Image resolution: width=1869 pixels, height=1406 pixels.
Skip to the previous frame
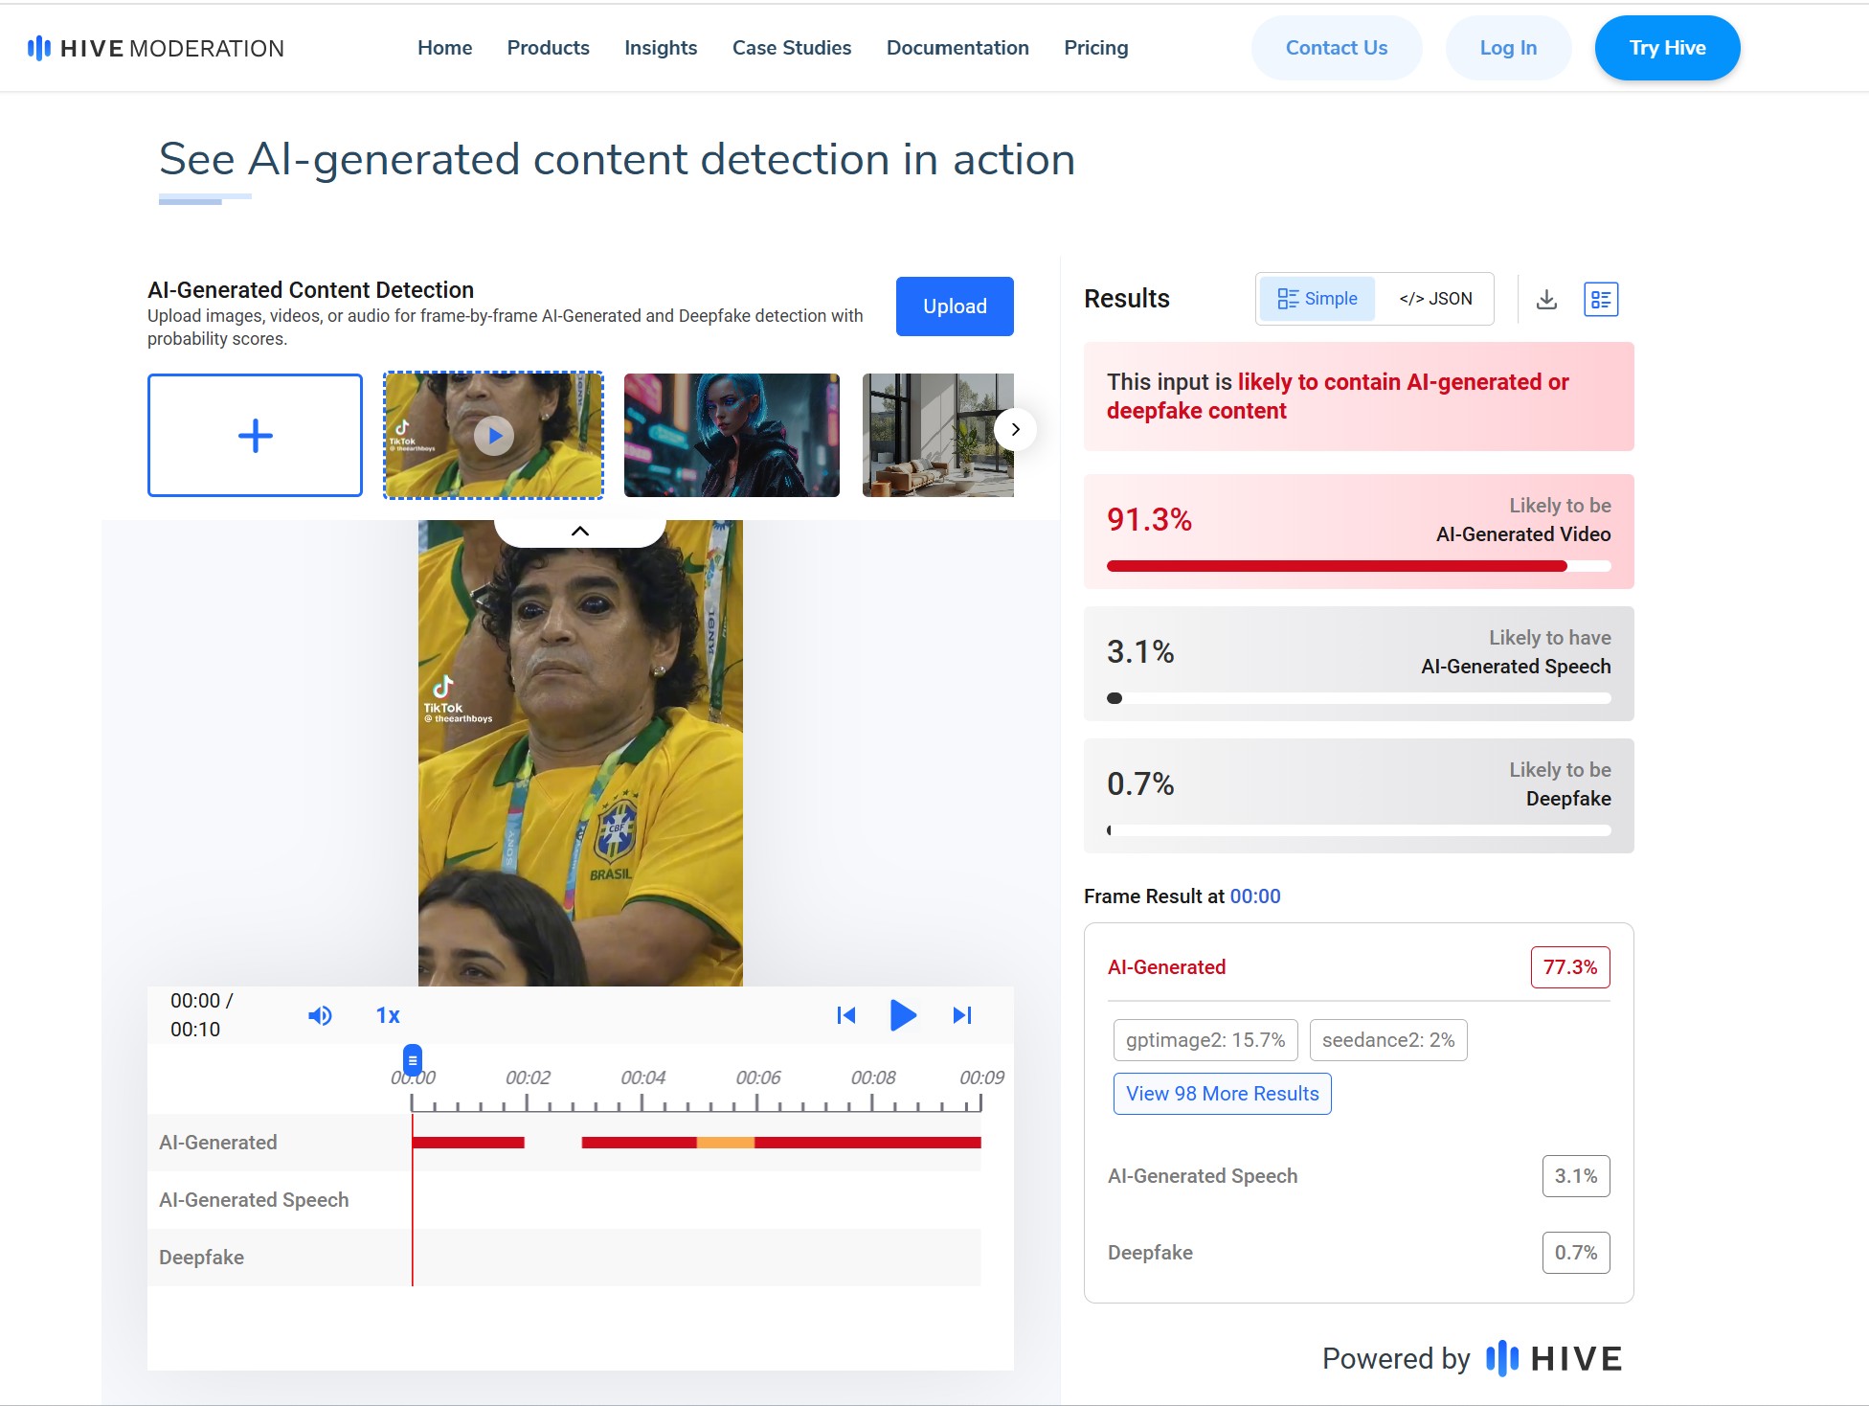846,1015
